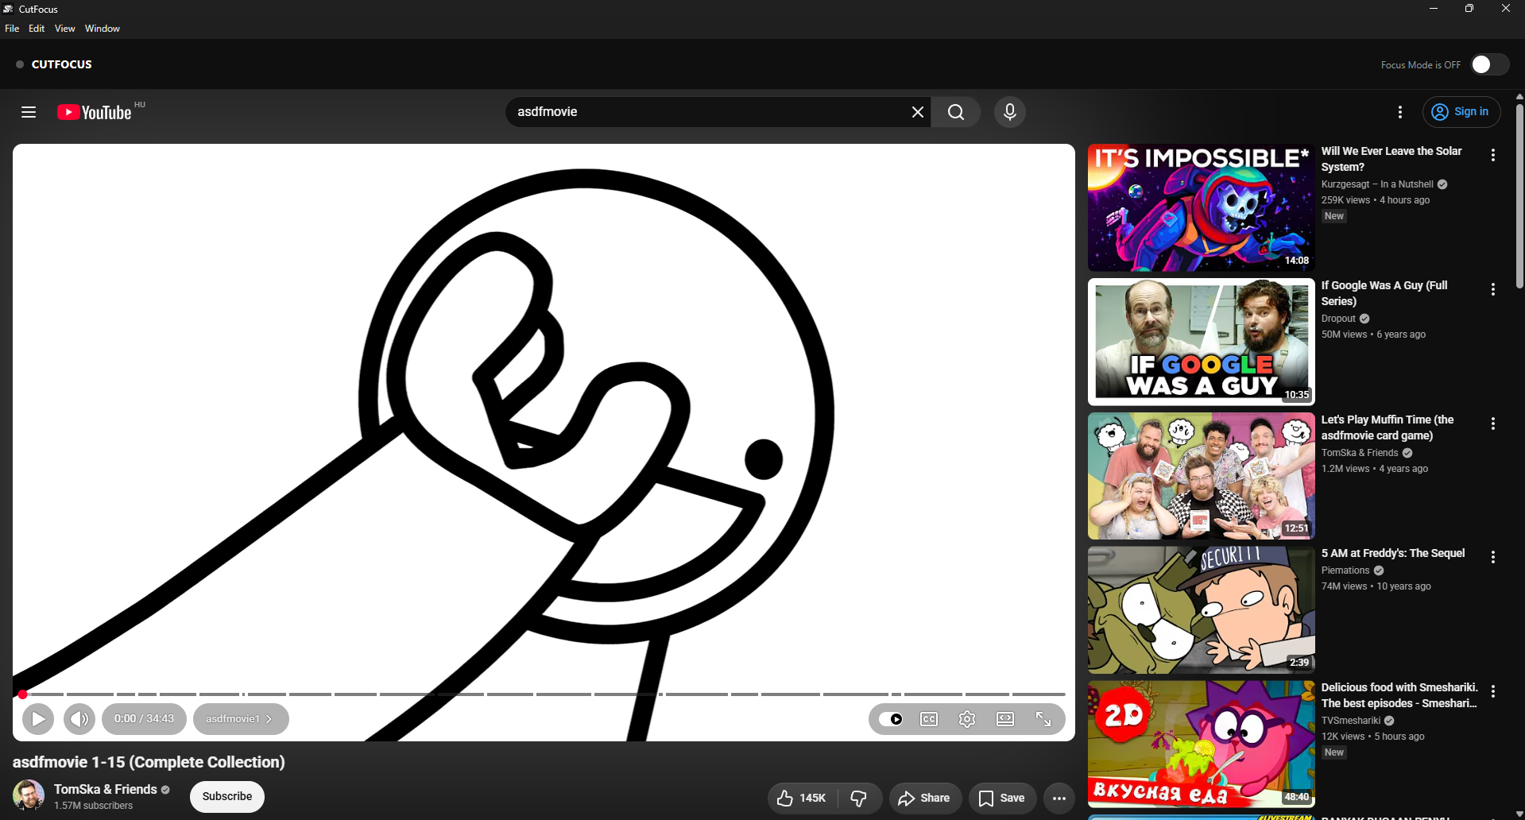
Task: Open the View menu
Action: (65, 29)
